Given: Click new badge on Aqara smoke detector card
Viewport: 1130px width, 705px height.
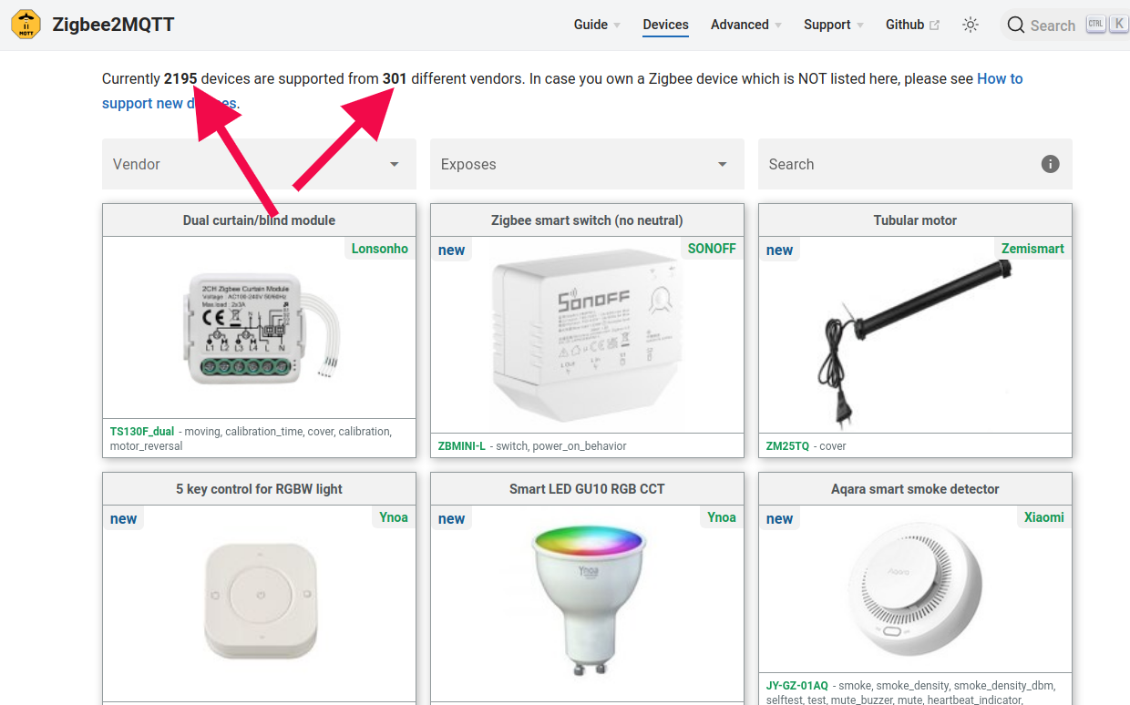Looking at the screenshot, I should coord(779,519).
